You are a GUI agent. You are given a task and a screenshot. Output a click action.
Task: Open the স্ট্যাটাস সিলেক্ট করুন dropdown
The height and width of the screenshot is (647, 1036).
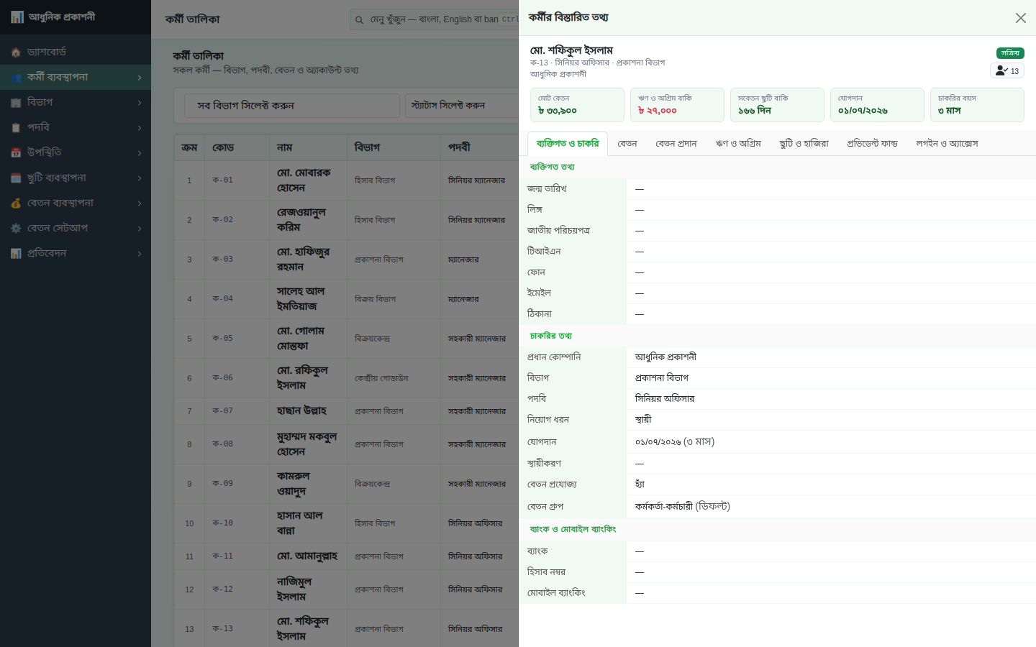[x=462, y=106]
